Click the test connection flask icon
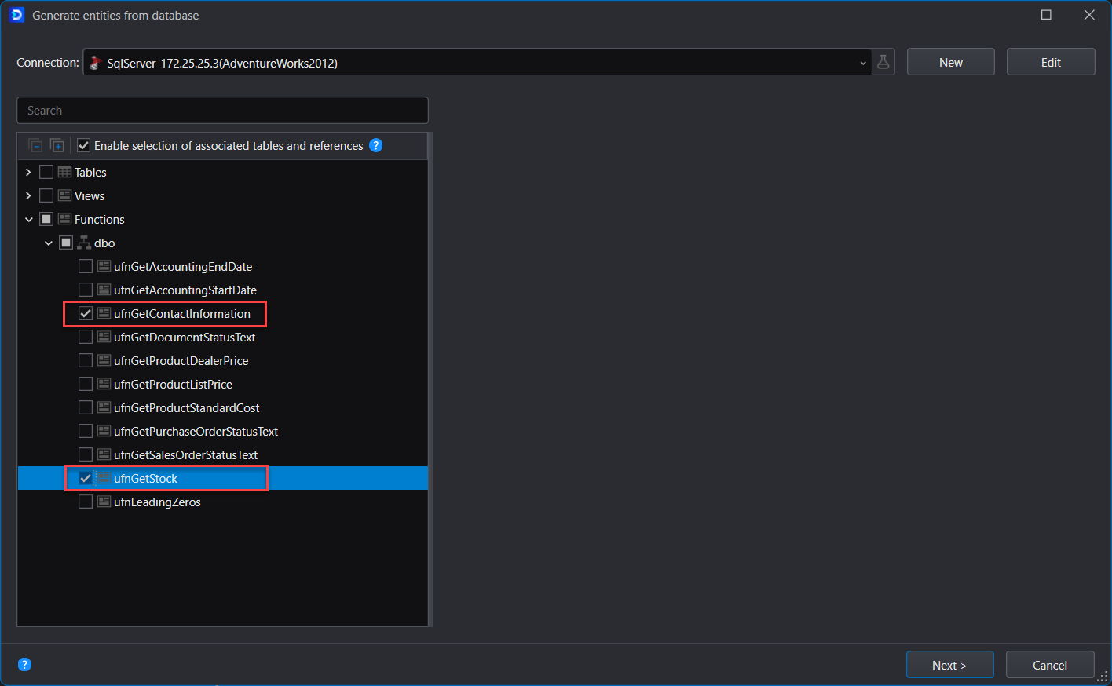The width and height of the screenshot is (1112, 686). [883, 62]
